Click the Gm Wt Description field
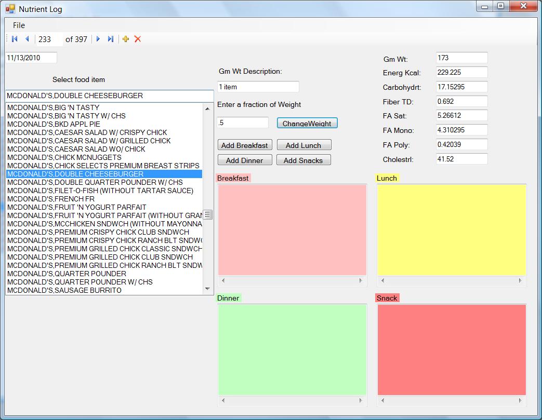 point(258,87)
